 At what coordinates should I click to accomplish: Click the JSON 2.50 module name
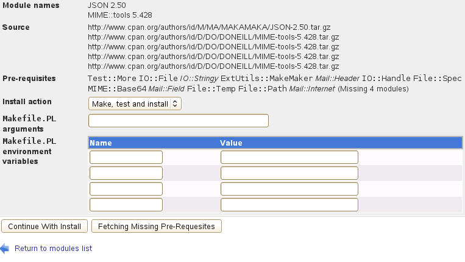pyautogui.click(x=107, y=5)
